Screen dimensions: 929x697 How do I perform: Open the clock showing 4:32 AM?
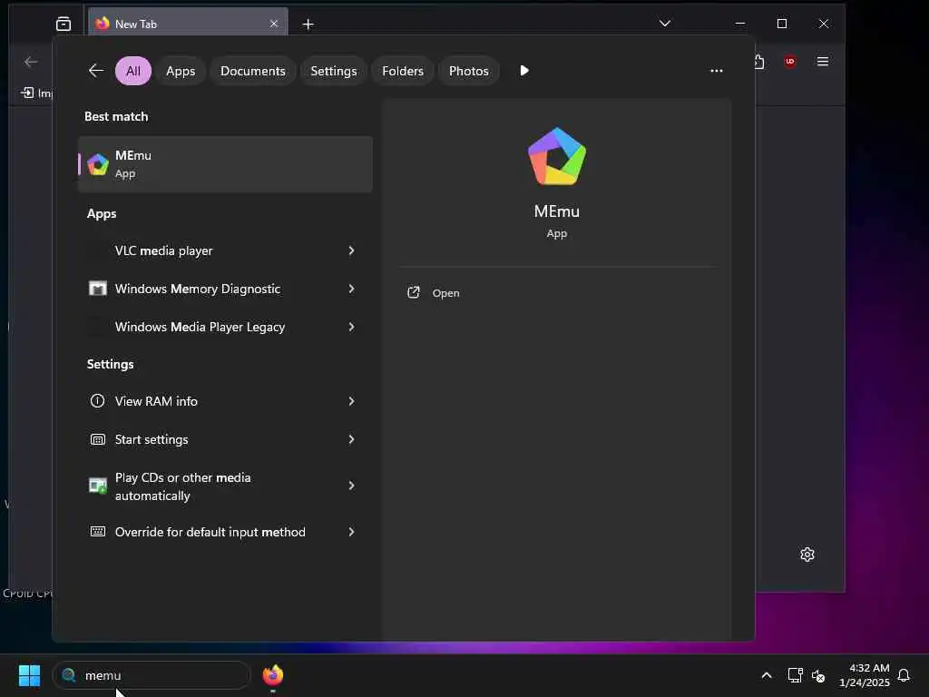865,675
